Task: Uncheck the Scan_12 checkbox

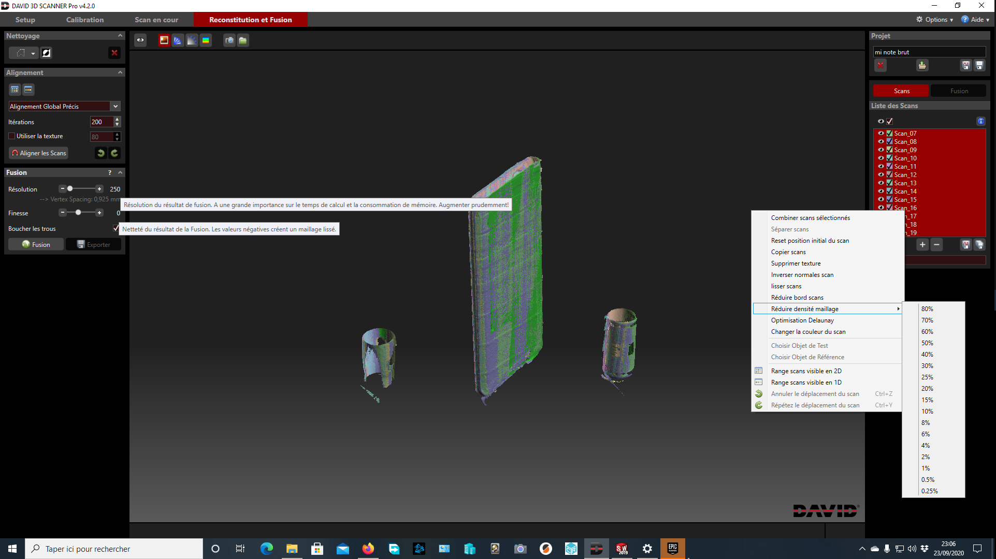Action: tap(889, 174)
